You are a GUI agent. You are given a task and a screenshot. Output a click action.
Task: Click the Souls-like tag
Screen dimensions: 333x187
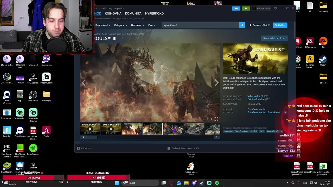click(228, 131)
